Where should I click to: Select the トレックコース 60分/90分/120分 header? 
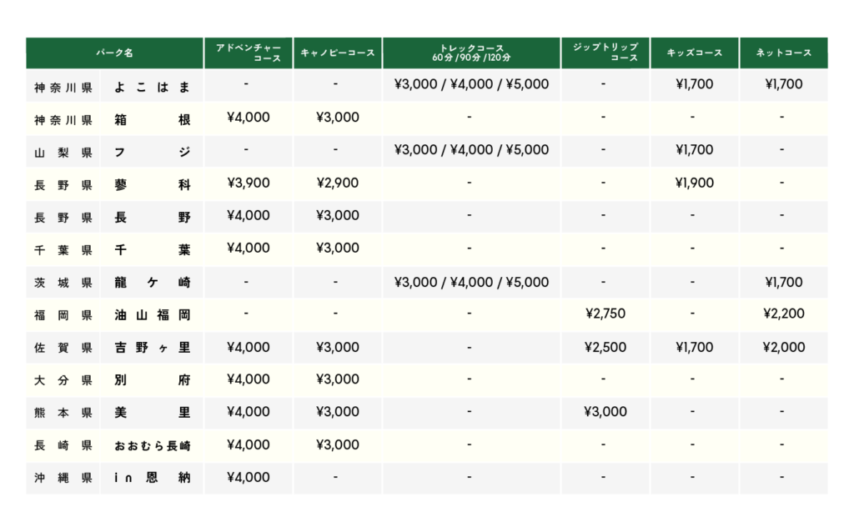(471, 53)
